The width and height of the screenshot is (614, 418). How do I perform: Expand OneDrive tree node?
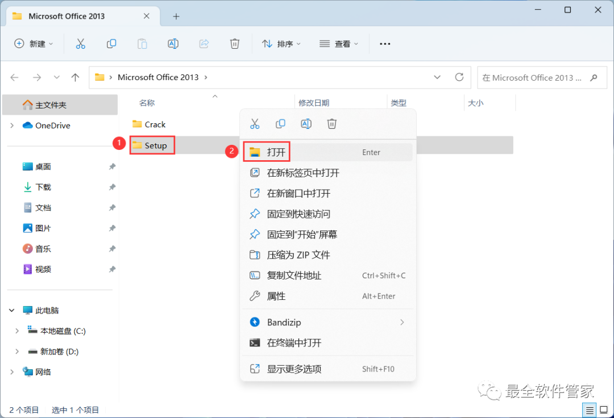(x=12, y=126)
